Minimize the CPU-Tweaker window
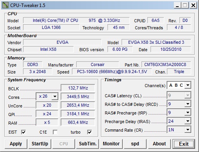199x152 pixels. tap(177, 5)
